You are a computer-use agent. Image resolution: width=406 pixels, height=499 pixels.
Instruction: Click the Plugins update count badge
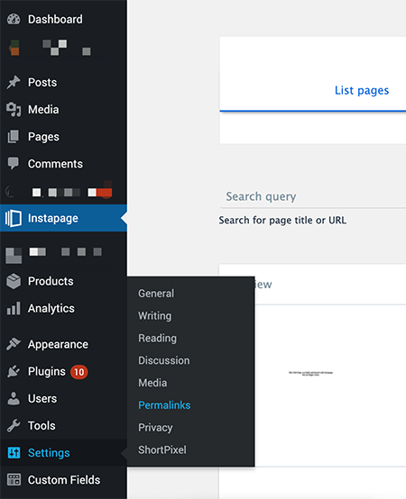tap(79, 372)
